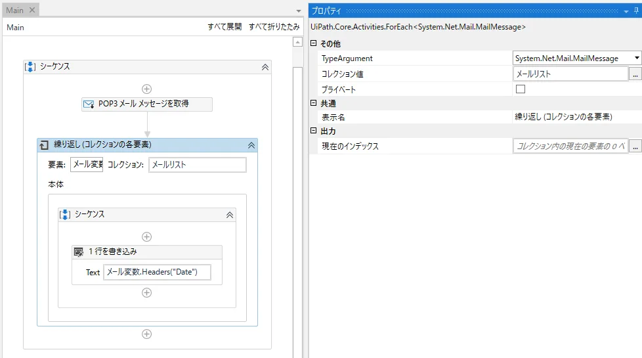The height and width of the screenshot is (358, 642).
Task: Click the 表示名 property label
Action: [x=333, y=118]
